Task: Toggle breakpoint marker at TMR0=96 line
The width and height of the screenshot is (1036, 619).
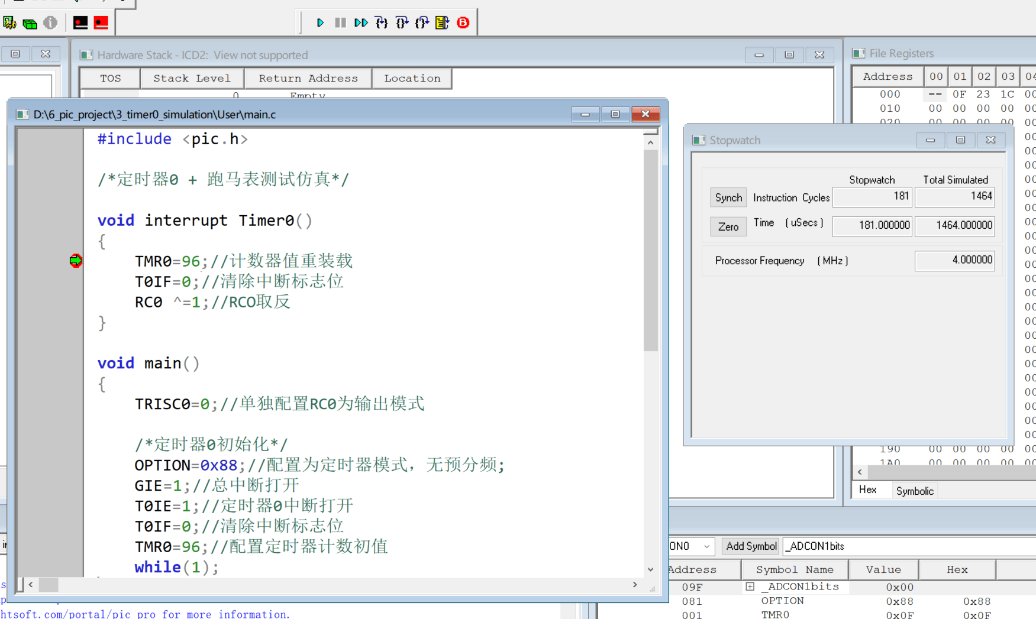Action: pos(76,261)
